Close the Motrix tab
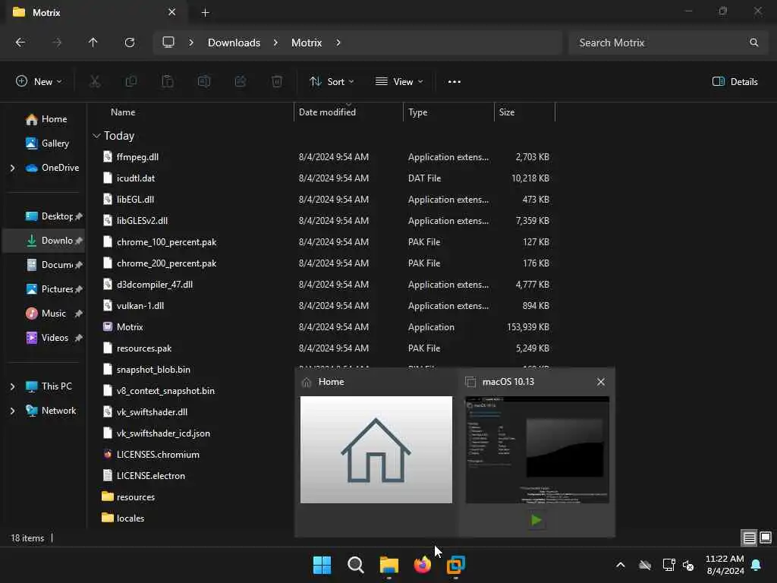Image resolution: width=777 pixels, height=583 pixels. click(172, 12)
